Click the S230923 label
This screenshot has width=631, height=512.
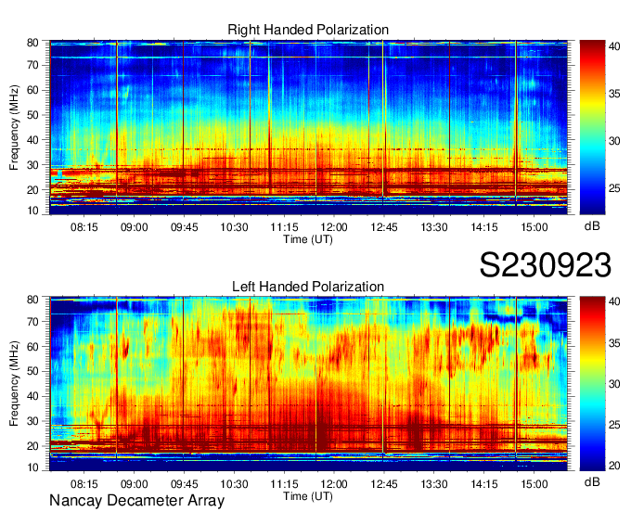click(546, 265)
